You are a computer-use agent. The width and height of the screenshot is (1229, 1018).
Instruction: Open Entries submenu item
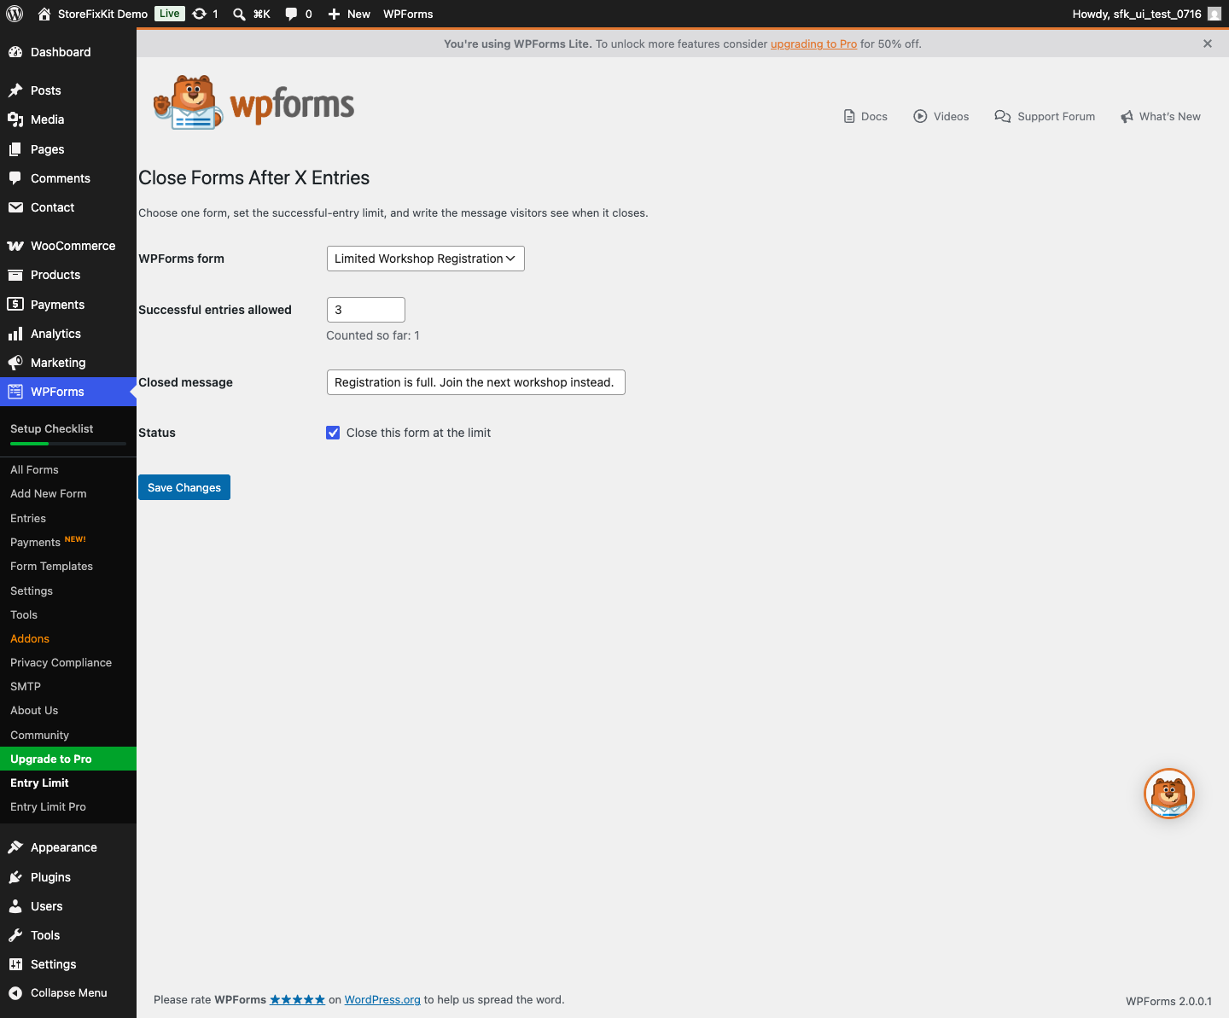point(28,518)
